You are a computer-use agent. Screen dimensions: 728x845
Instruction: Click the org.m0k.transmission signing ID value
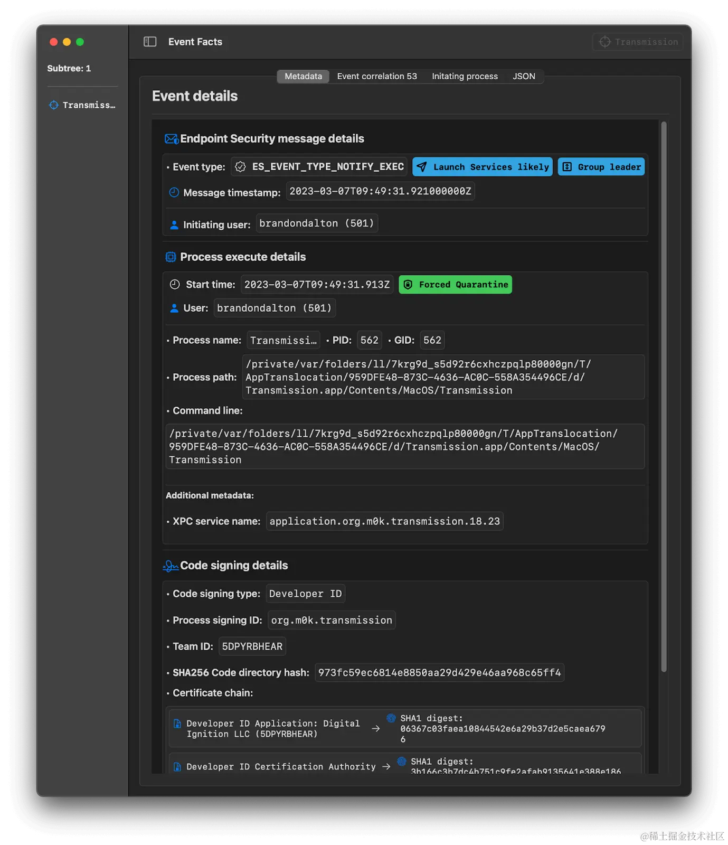click(332, 620)
